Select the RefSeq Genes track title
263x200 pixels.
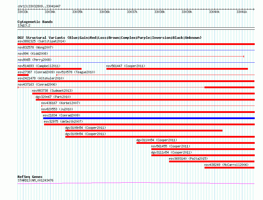coord(30,177)
